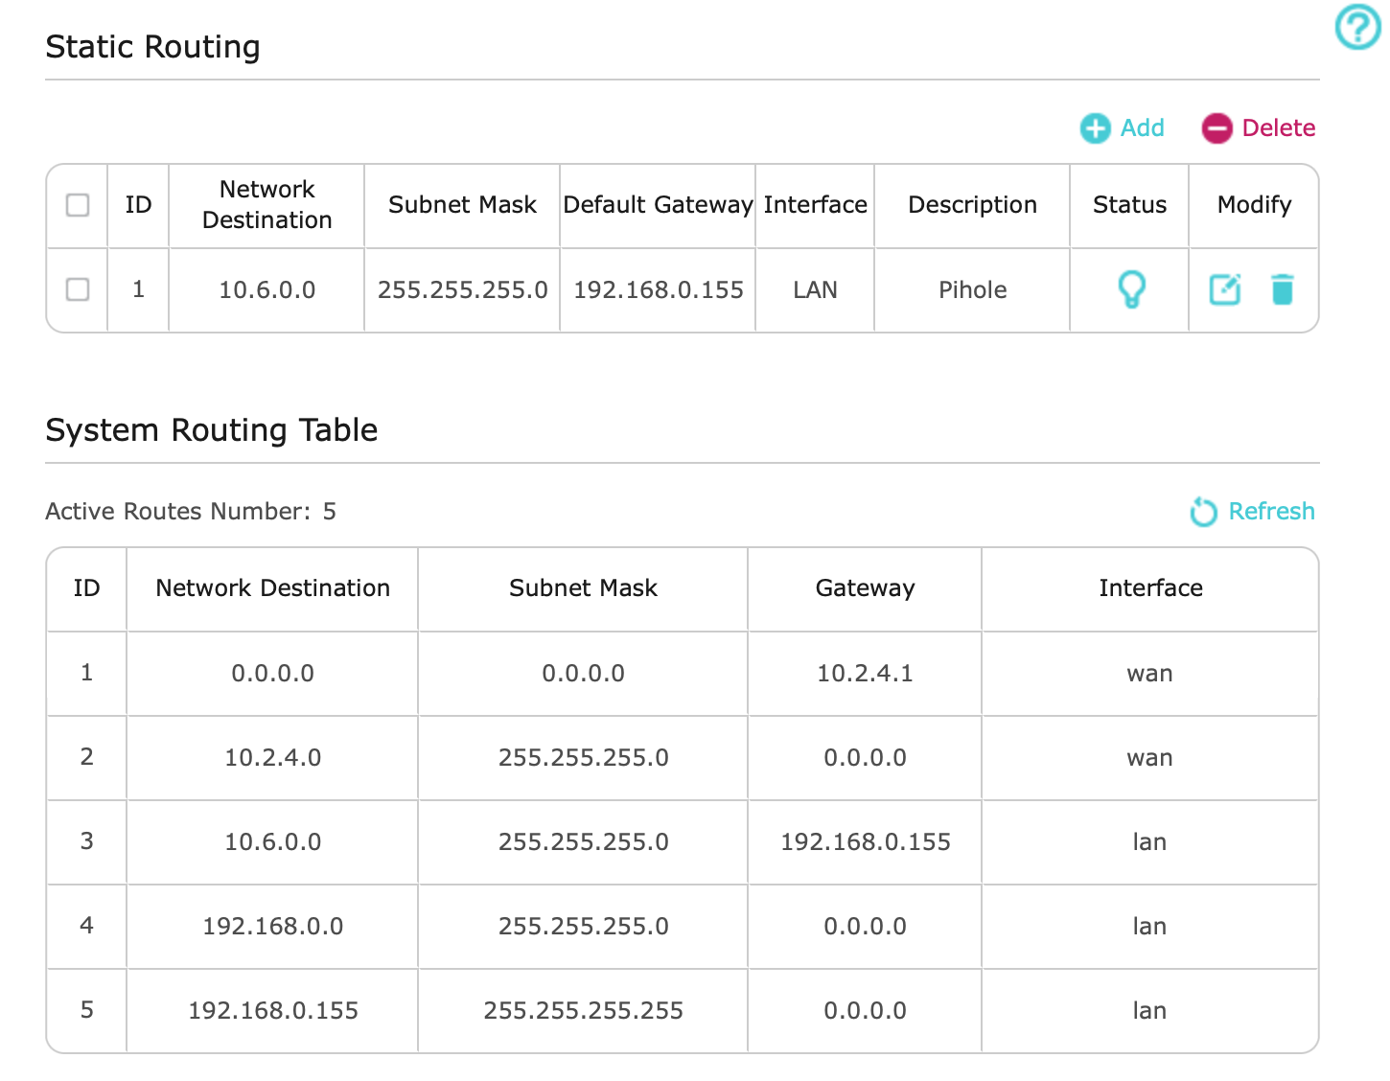Screen dimensions: 1390x1081
Task: Click the Pihole description cell
Action: [972, 290]
